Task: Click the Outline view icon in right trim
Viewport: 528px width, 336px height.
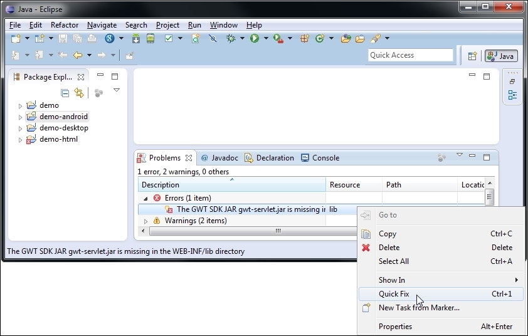Action: point(512,95)
